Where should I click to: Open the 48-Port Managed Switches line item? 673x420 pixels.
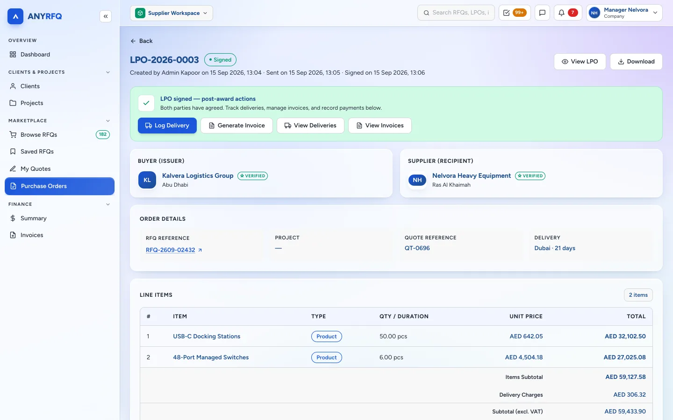pyautogui.click(x=211, y=357)
